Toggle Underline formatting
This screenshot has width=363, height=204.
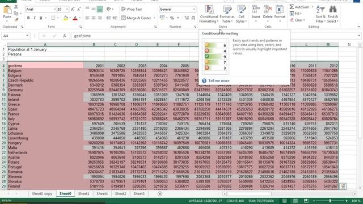pos(41,18)
